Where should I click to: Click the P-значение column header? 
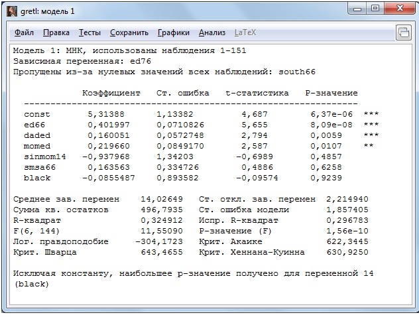coord(331,93)
